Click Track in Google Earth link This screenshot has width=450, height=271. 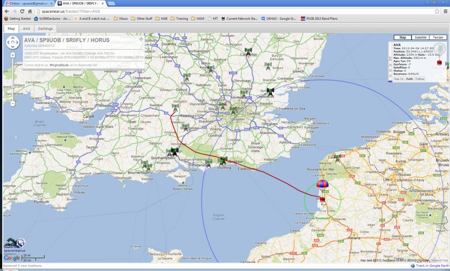429,266
